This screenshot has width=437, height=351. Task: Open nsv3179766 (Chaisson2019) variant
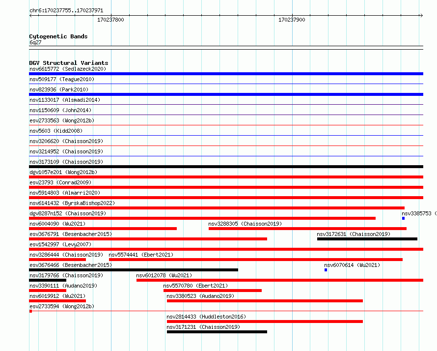click(x=66, y=275)
